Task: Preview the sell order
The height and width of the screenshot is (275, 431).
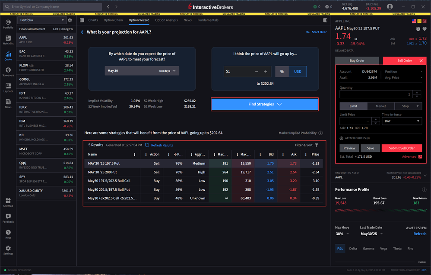Action: pyautogui.click(x=349, y=148)
